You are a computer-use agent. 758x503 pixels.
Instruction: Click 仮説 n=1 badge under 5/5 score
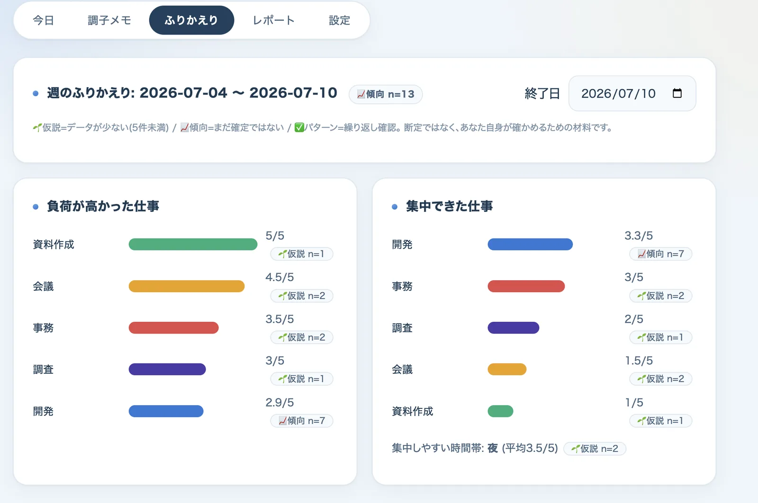302,254
